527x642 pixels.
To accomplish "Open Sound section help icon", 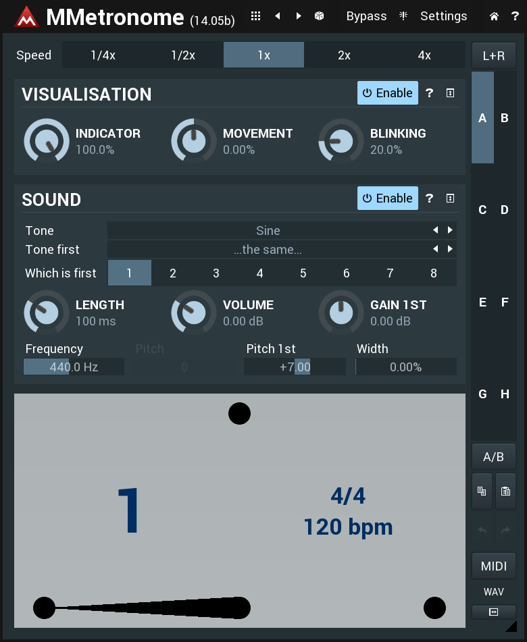I will click(x=429, y=198).
